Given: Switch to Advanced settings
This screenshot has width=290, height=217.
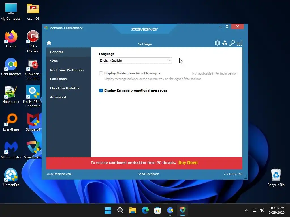Looking at the screenshot, I should pos(69,97).
